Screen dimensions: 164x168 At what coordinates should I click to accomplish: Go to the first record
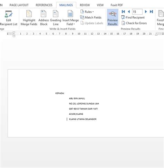coord(123,12)
